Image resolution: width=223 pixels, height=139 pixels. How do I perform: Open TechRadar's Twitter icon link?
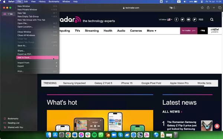182,19
